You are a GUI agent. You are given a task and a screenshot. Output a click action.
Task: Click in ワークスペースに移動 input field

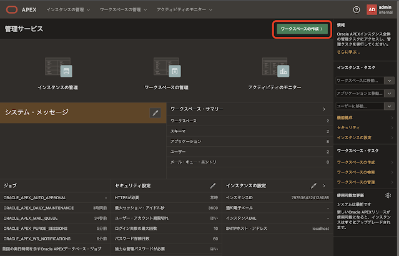[x=360, y=81]
